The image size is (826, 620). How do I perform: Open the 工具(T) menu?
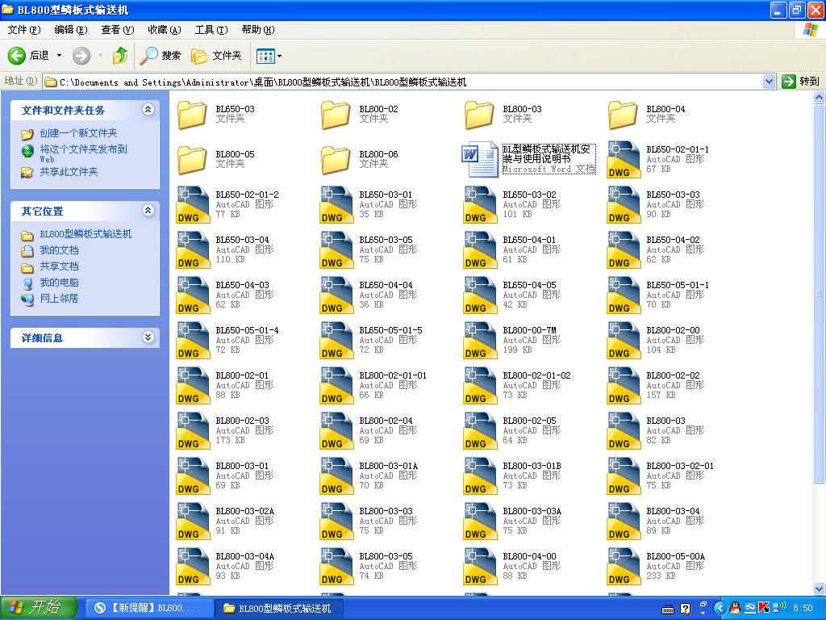(211, 30)
